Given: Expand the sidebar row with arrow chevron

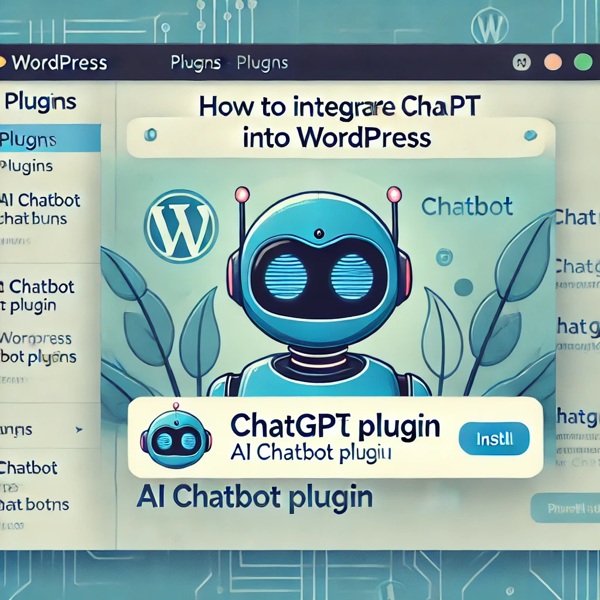Looking at the screenshot, I should 50,429.
